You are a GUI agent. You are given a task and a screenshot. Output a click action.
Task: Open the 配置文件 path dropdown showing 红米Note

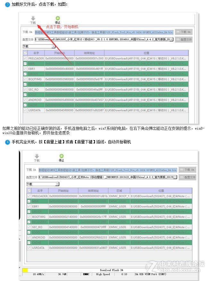point(175,177)
